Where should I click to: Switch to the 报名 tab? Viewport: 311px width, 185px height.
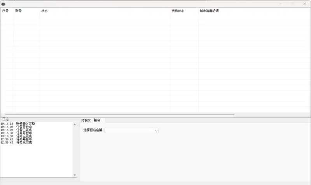coord(97,120)
